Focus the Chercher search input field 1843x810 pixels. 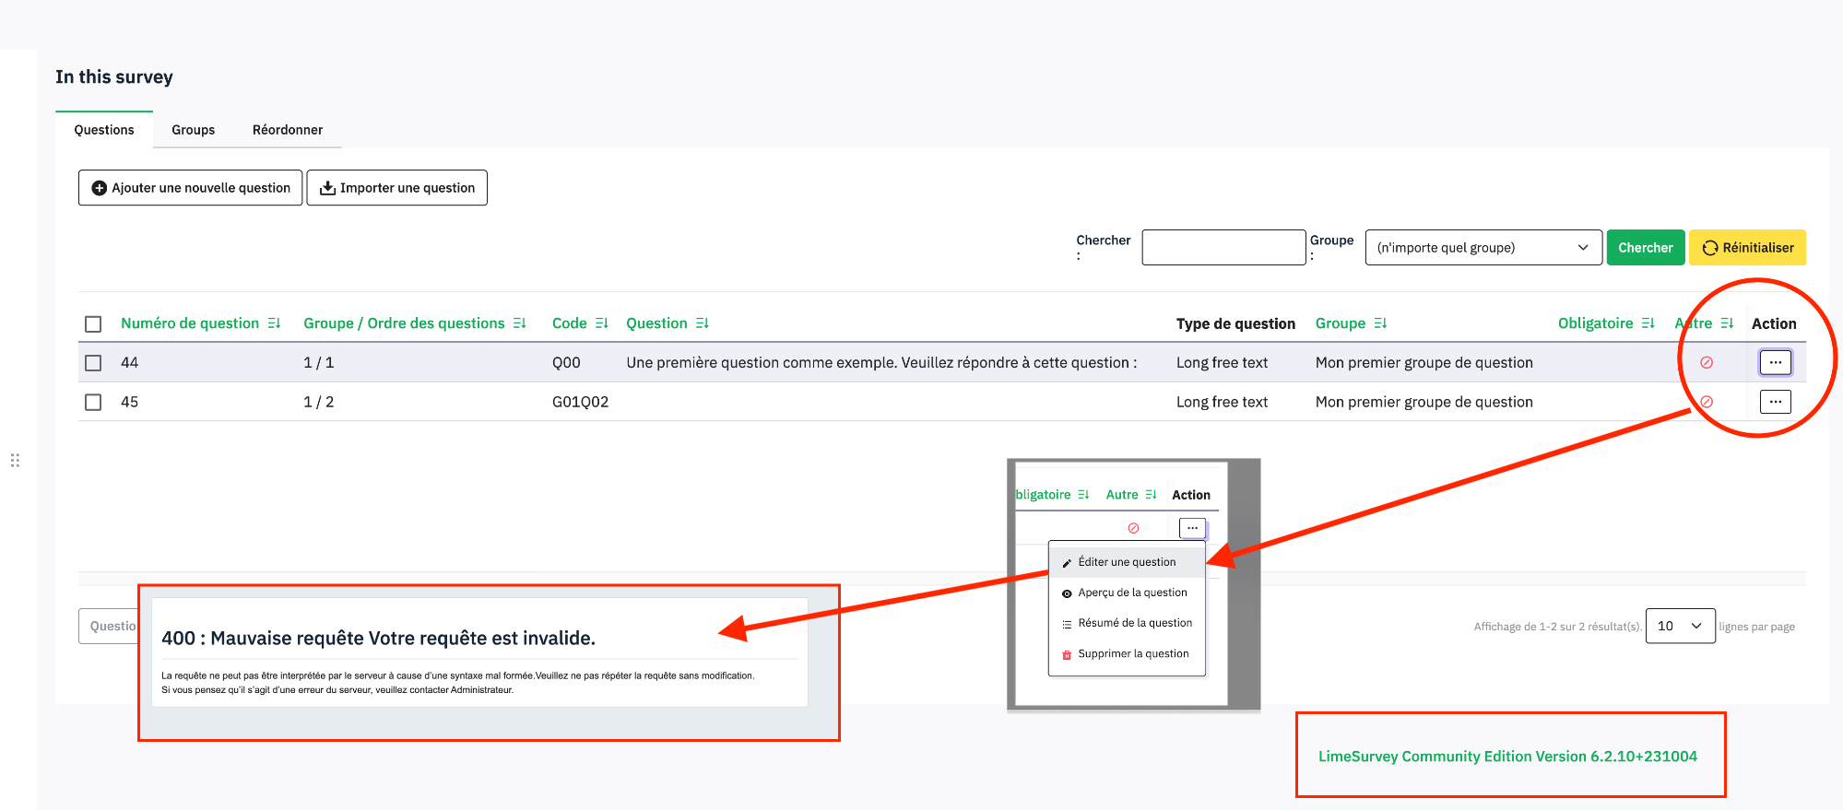(x=1223, y=247)
